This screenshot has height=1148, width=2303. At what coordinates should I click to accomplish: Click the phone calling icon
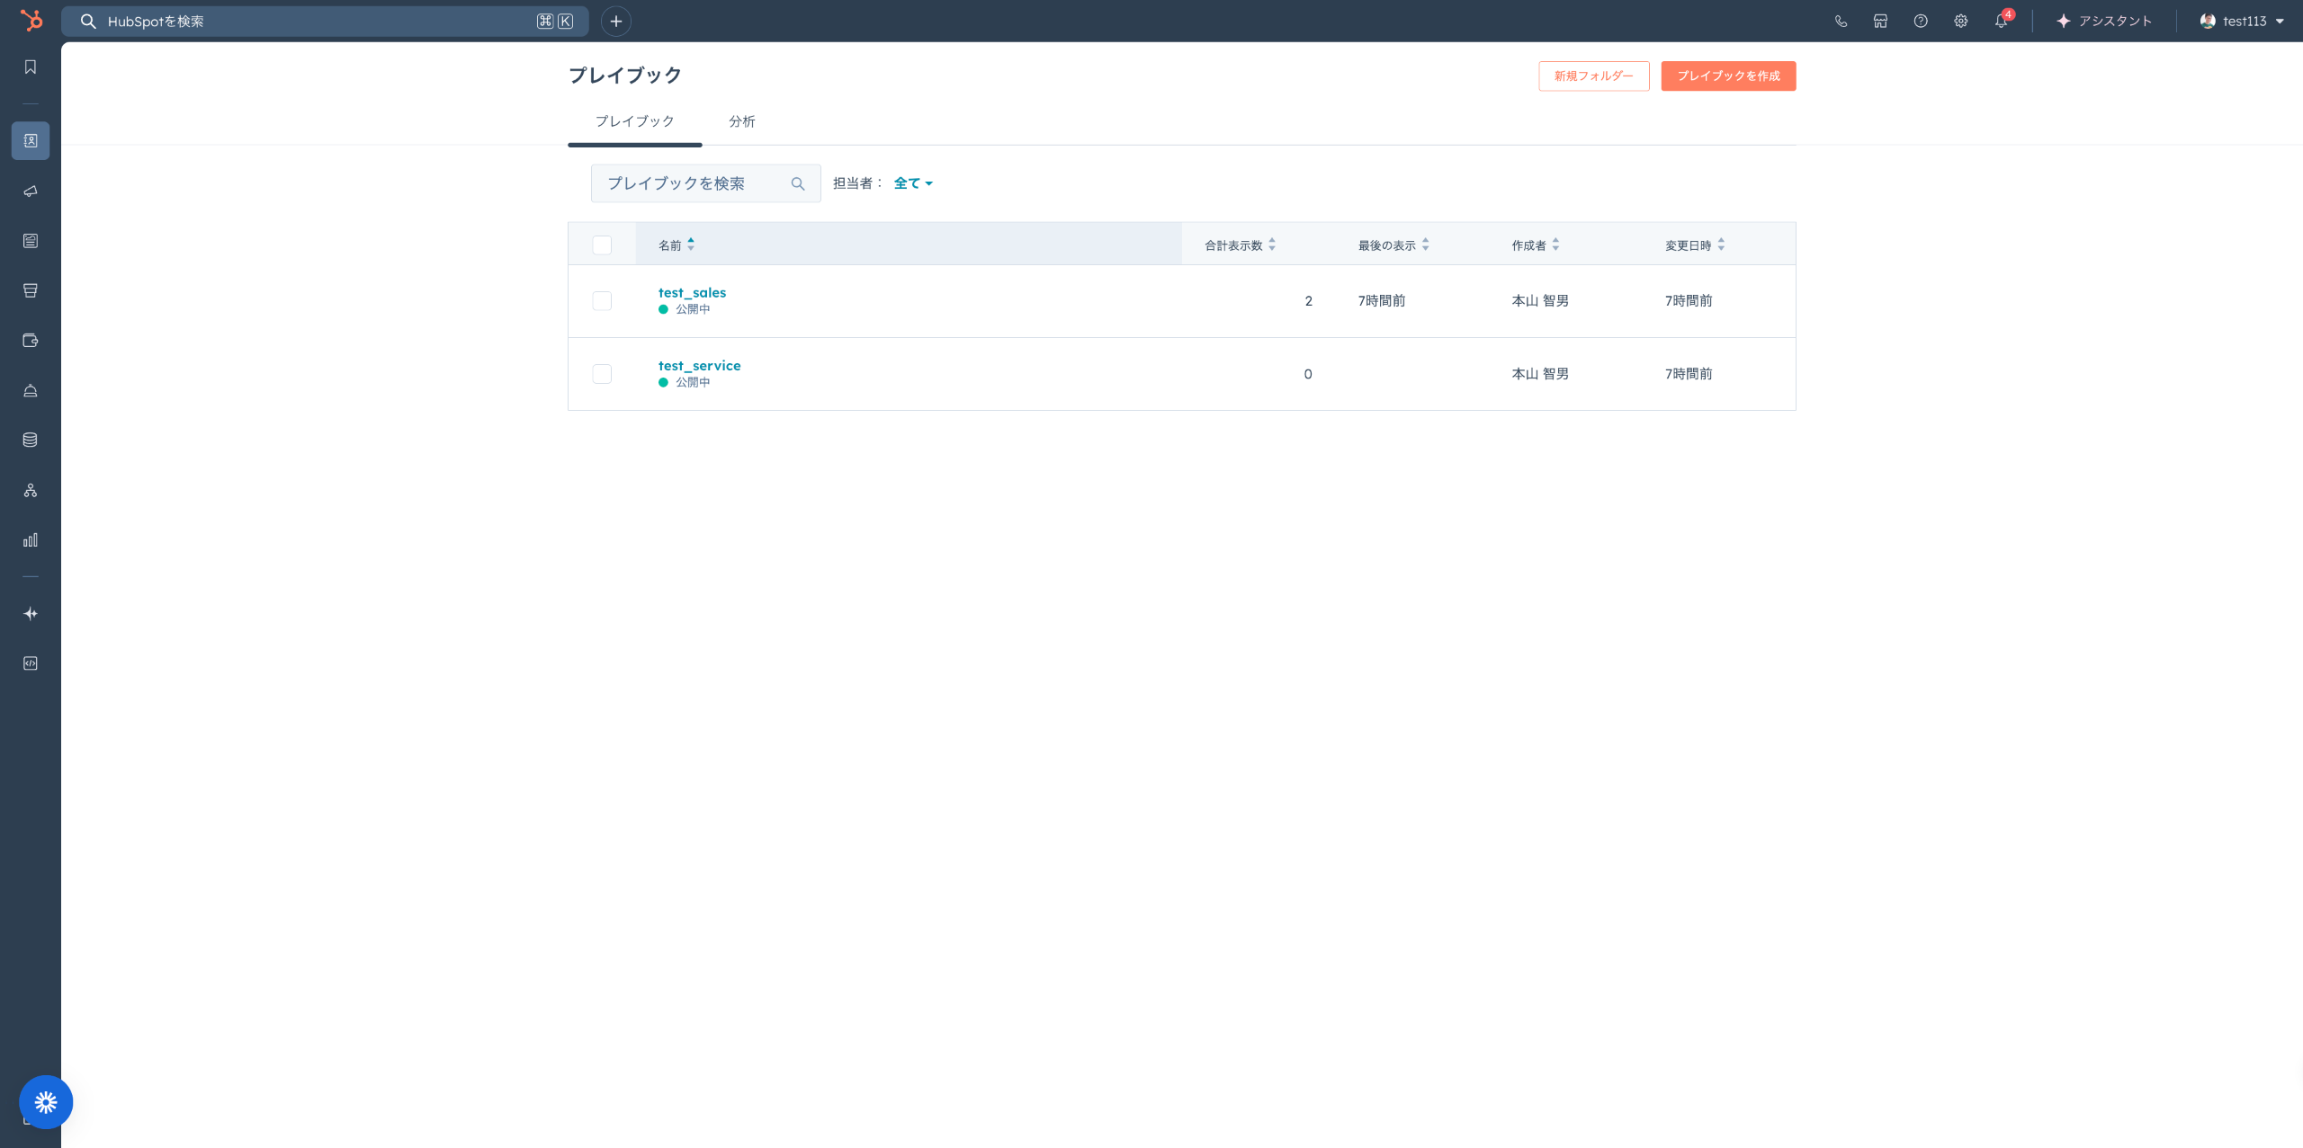click(x=1841, y=22)
